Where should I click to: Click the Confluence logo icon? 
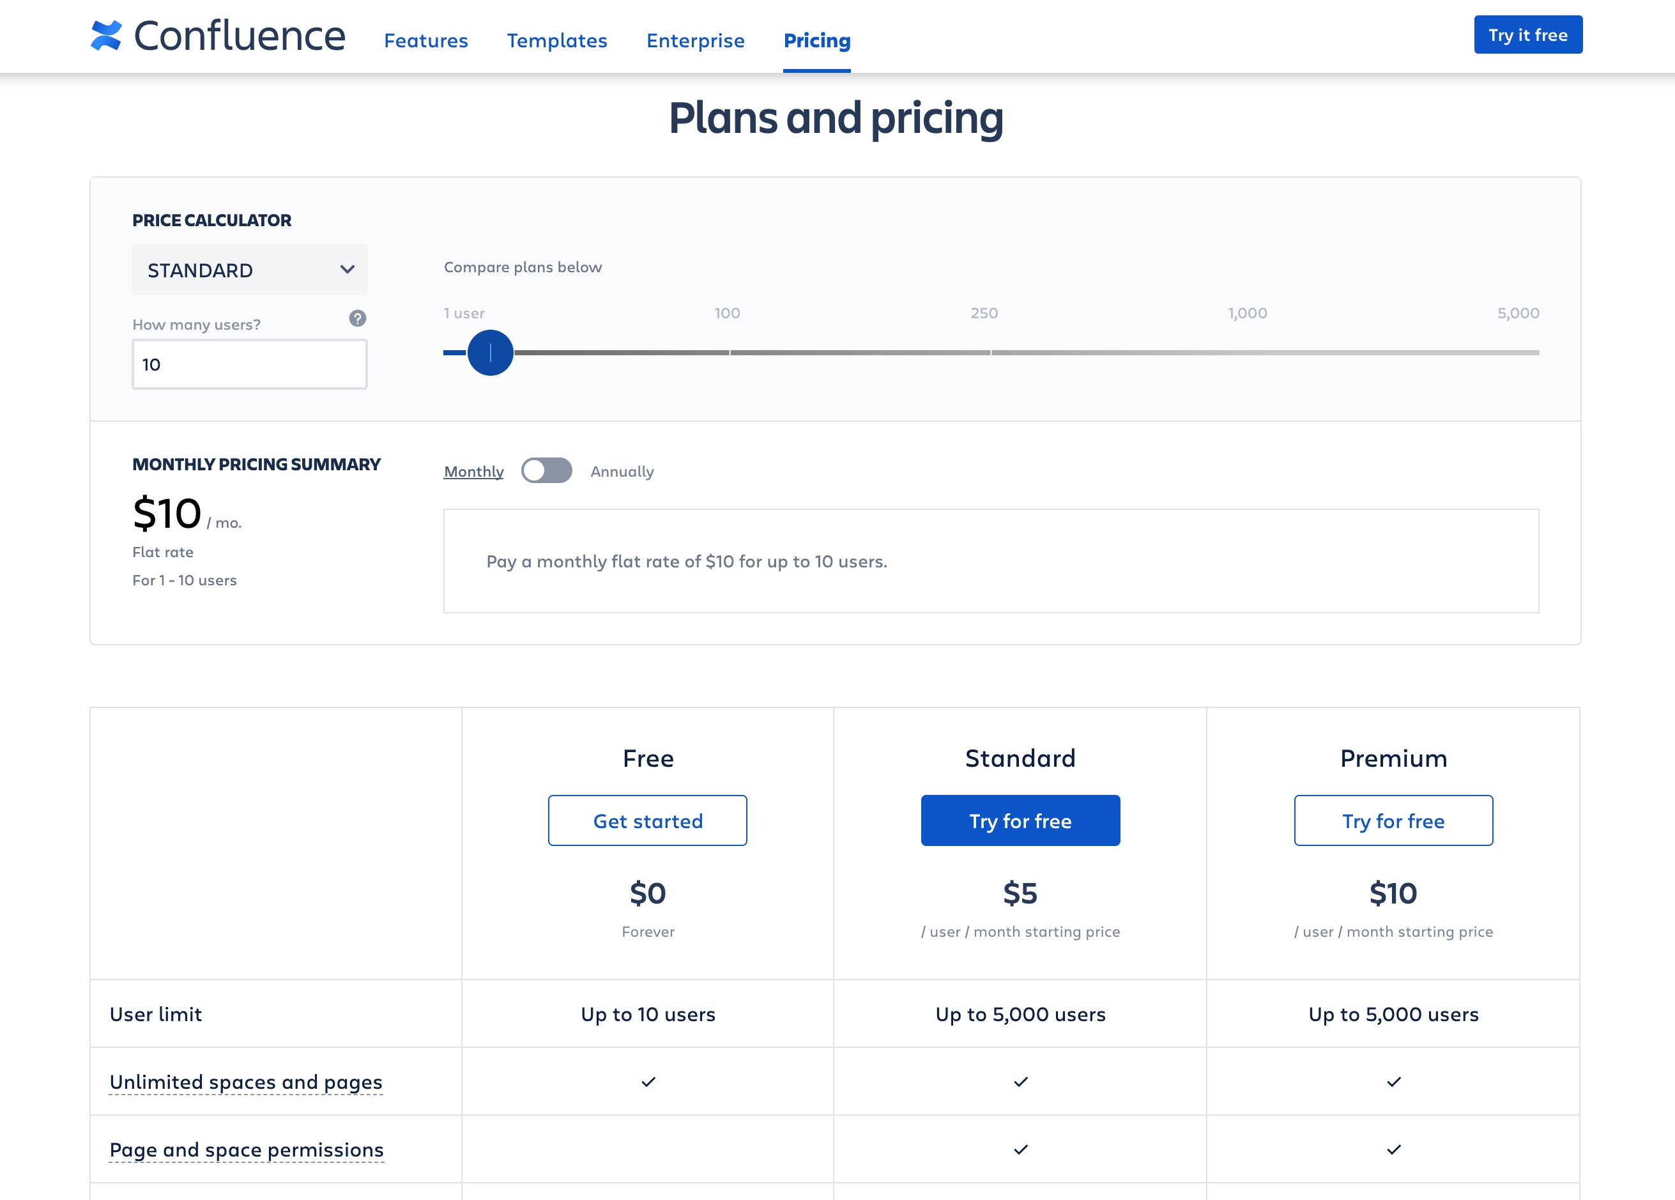106,35
